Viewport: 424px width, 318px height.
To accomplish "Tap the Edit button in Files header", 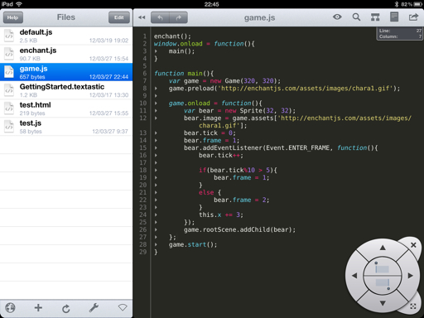I will [119, 17].
